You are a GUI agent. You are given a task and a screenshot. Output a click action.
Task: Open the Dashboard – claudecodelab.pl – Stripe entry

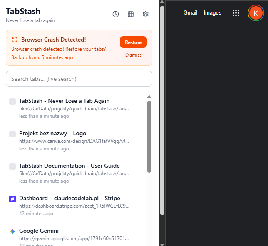tap(69, 199)
